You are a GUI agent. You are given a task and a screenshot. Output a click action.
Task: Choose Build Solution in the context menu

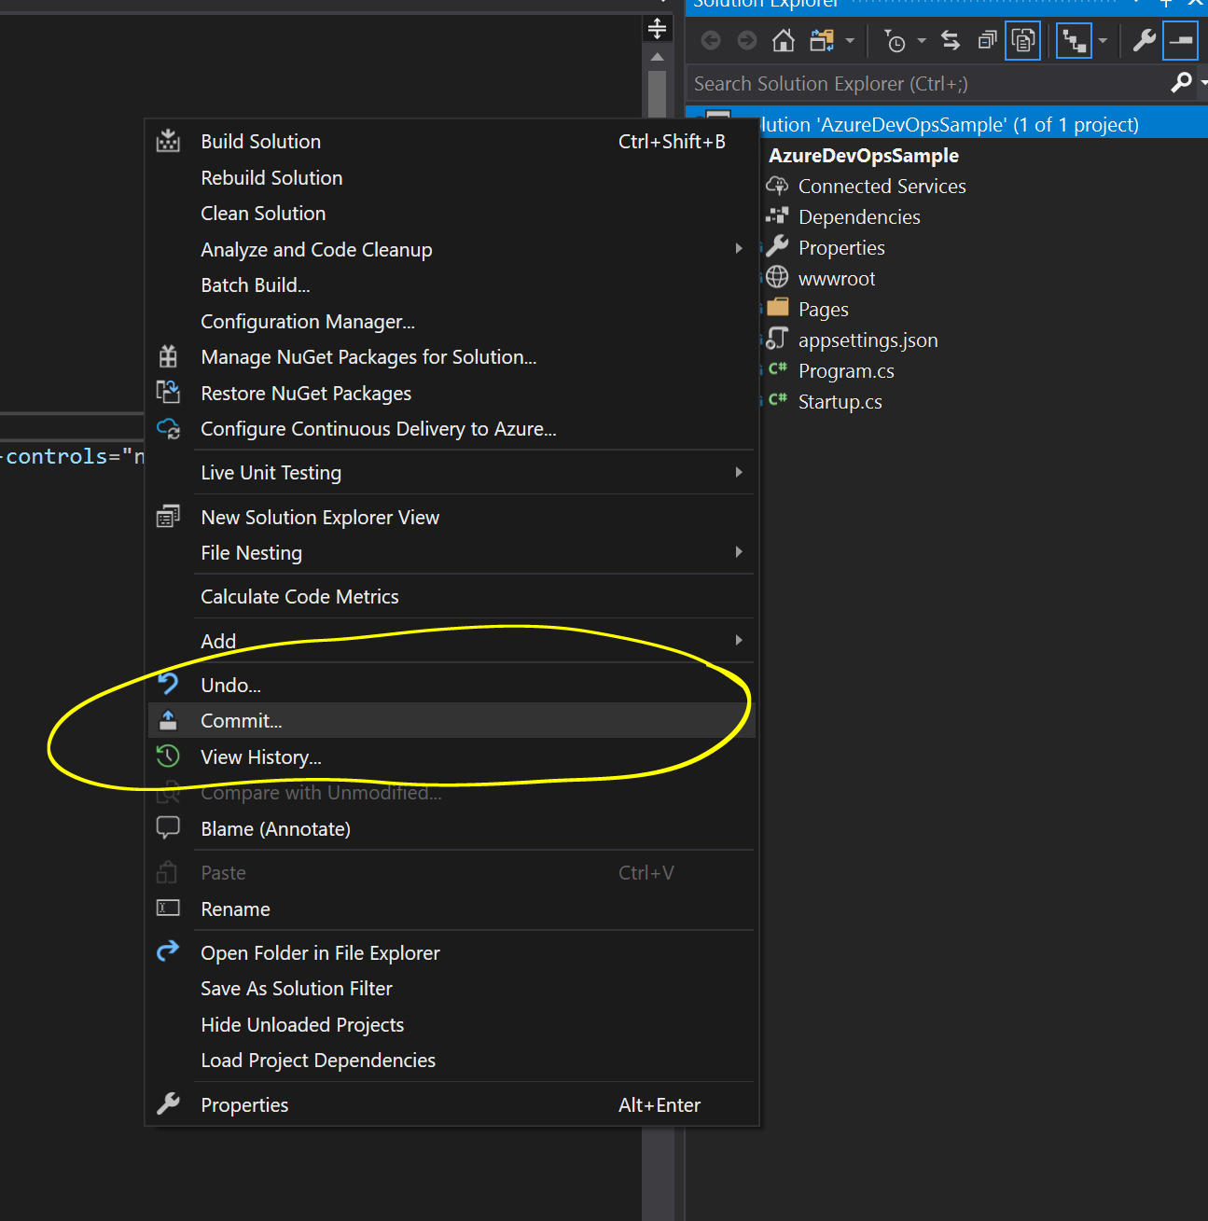click(x=260, y=142)
